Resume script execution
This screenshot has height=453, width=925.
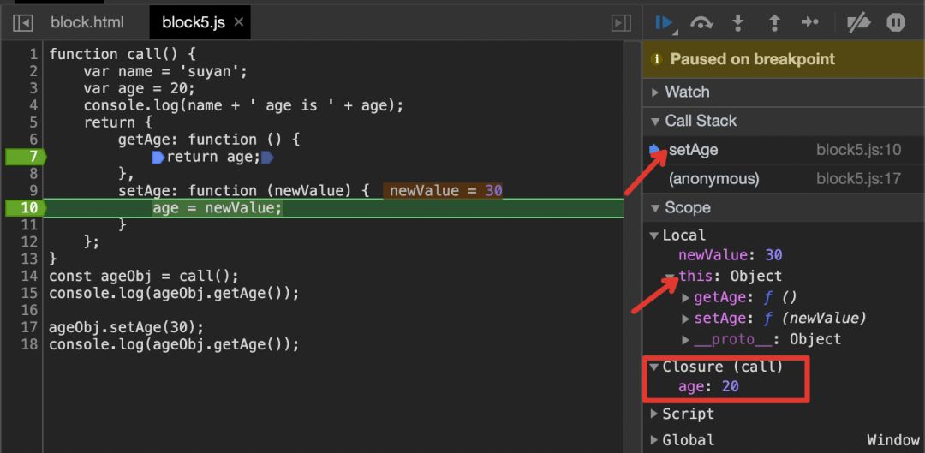coord(665,23)
